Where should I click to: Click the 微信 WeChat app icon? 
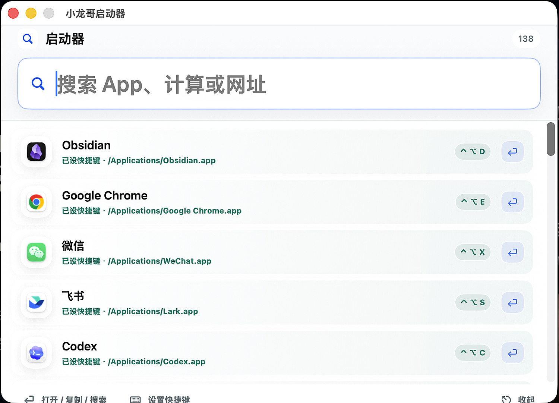point(37,252)
